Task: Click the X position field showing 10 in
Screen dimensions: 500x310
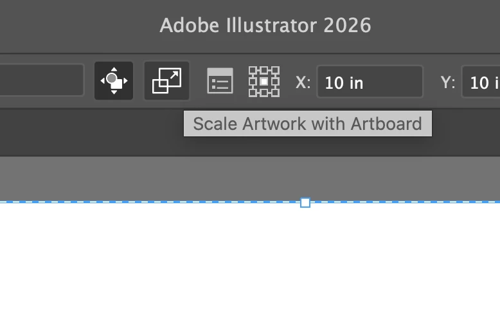Action: [x=370, y=82]
